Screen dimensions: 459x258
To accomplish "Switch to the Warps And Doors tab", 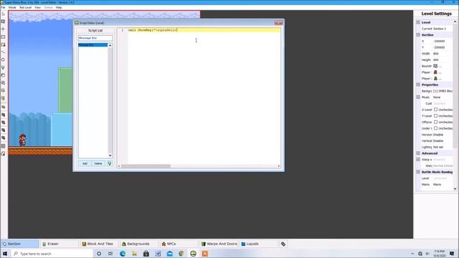I will coord(219,244).
